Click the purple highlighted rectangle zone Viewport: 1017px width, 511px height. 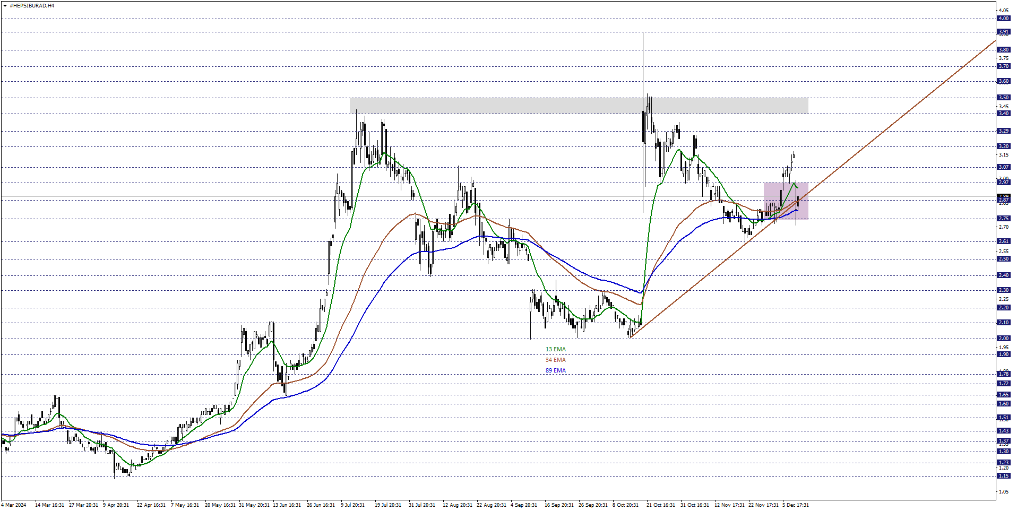[786, 201]
